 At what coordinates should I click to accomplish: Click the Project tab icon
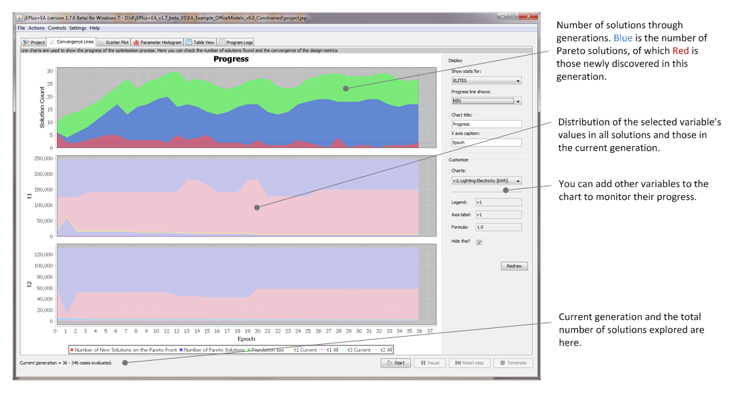coord(26,42)
